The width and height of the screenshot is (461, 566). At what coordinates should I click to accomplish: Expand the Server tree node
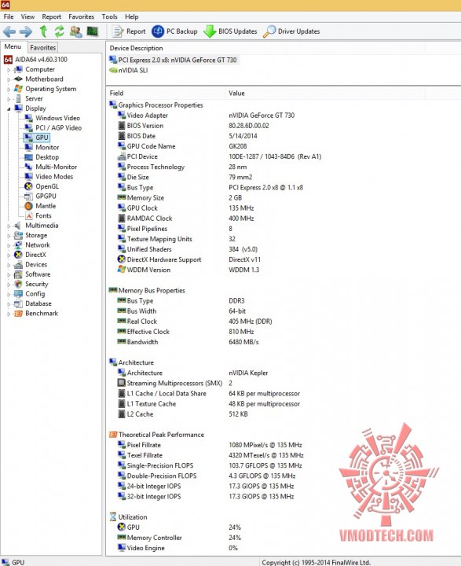coord(9,99)
